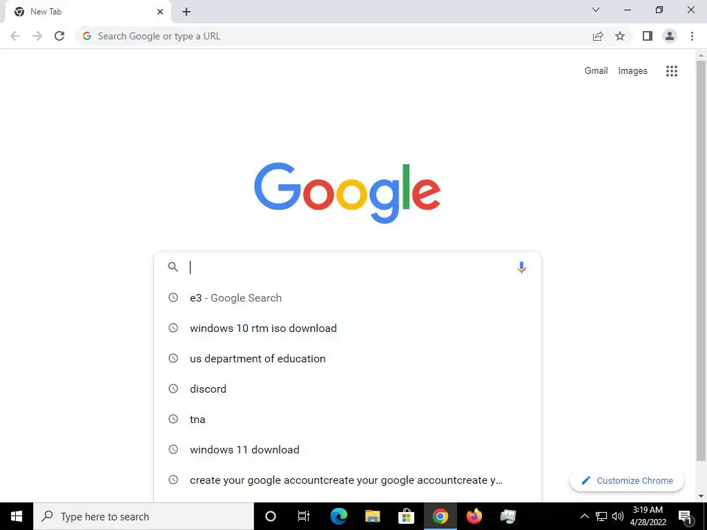Show hidden system tray icons

tap(584, 516)
